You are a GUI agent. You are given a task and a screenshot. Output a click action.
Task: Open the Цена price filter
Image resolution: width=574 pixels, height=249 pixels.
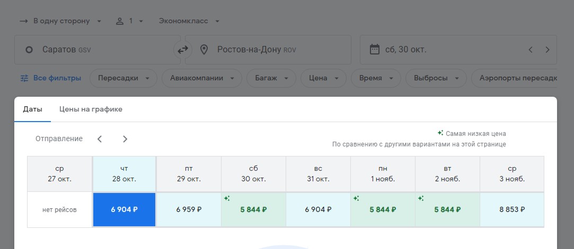323,78
